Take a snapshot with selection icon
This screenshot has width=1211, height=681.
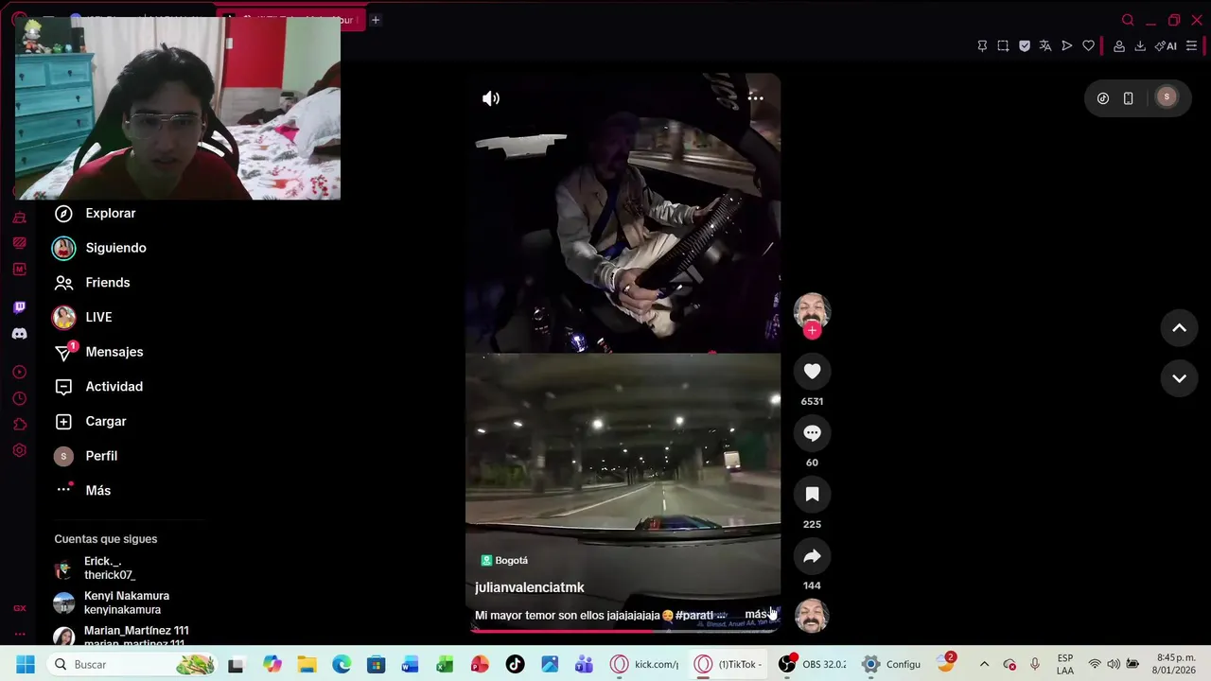pyautogui.click(x=1003, y=46)
